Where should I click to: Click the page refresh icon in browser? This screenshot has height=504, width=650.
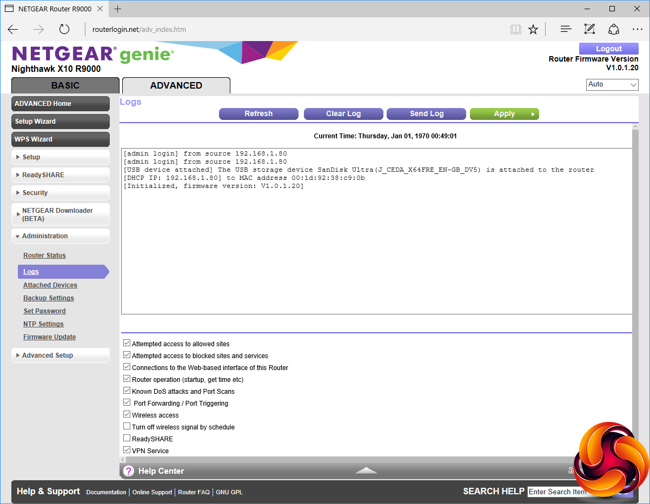(x=64, y=30)
